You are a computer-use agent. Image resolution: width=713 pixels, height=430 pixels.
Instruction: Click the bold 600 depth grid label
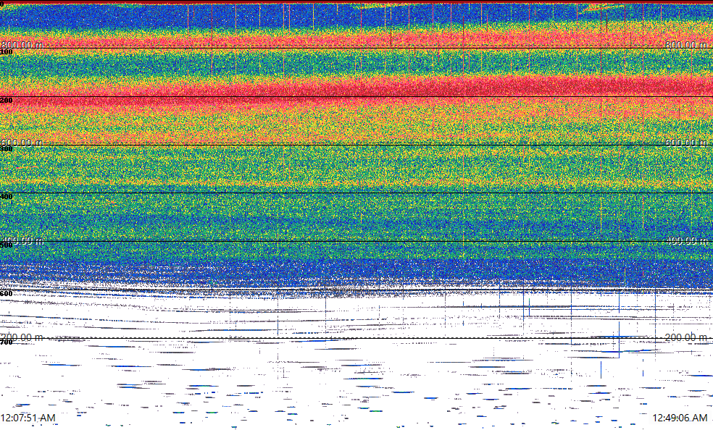pos(7,294)
